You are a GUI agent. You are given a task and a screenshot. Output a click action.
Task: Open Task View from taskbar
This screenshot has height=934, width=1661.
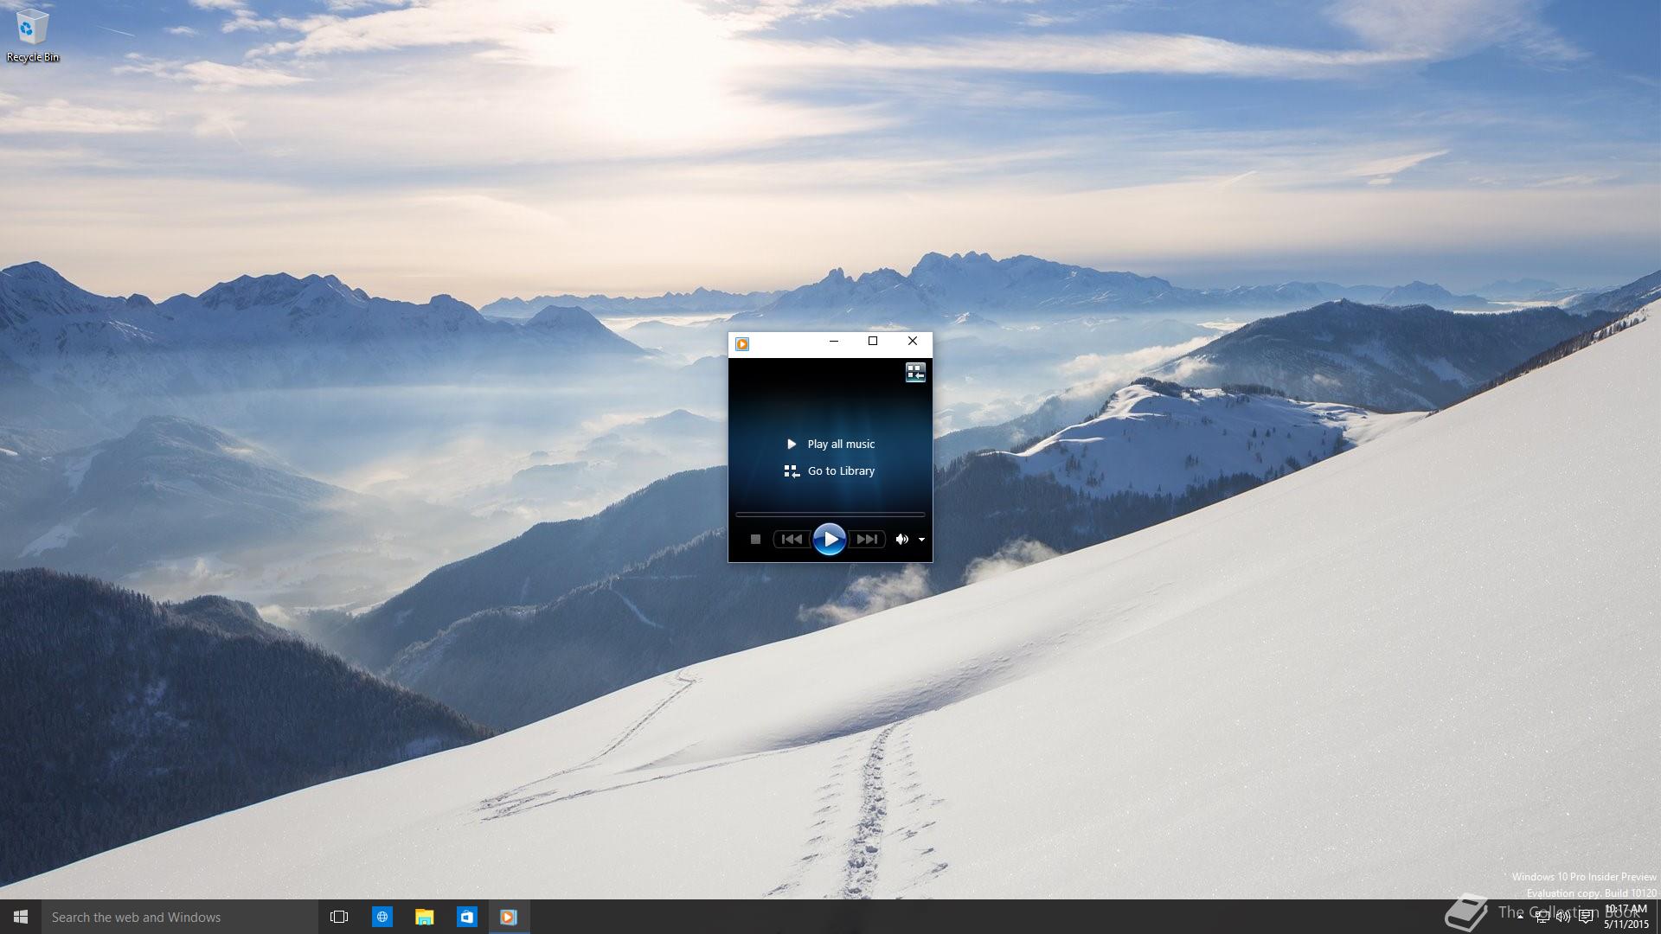tap(339, 917)
